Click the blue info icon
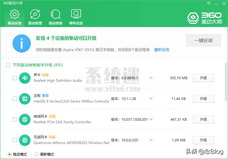228x159 pixels. point(22,43)
